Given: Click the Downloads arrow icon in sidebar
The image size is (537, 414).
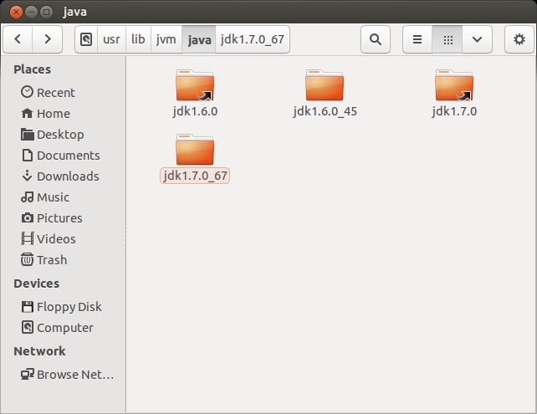Looking at the screenshot, I should point(27,176).
